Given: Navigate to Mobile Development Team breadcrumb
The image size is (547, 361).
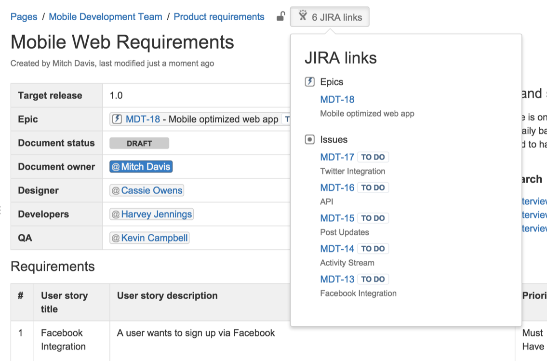Looking at the screenshot, I should pyautogui.click(x=106, y=17).
